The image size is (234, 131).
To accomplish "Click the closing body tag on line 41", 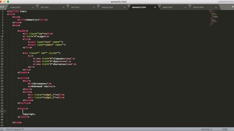I will point(17,123).
